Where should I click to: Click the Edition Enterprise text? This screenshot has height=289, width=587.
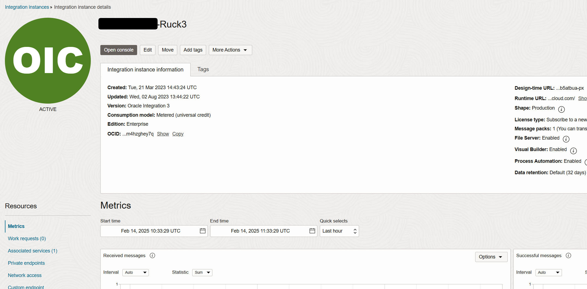pos(128,124)
